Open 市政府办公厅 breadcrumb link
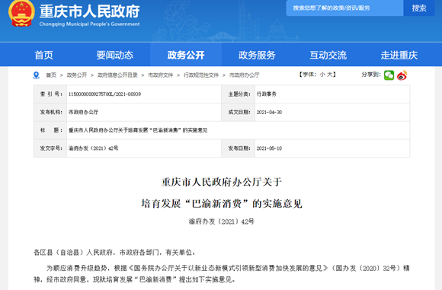The height and width of the screenshot is (290, 442). 244,75
